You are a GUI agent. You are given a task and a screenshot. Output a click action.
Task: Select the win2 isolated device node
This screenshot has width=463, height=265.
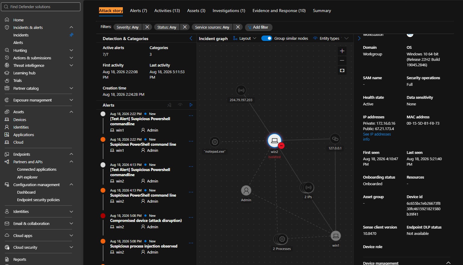(275, 141)
